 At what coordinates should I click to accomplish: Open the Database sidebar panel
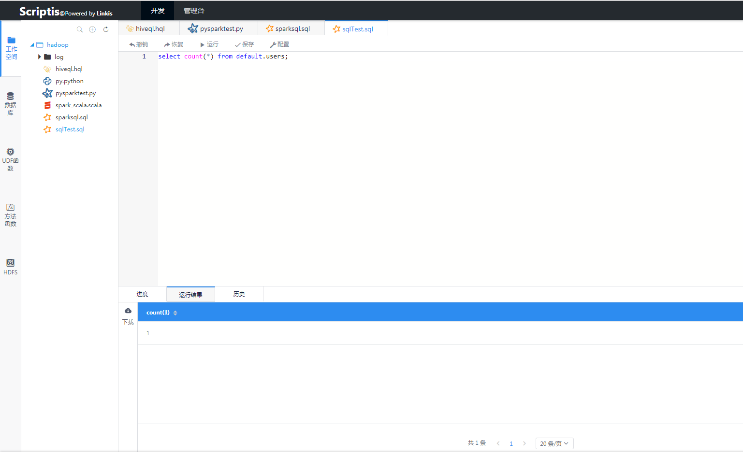coord(10,103)
